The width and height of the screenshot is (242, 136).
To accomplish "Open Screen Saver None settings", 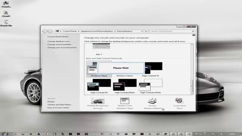I will click(x=180, y=104).
